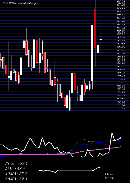Click the 5MA : 58.4 readout
130x183 pixels.
(15, 169)
